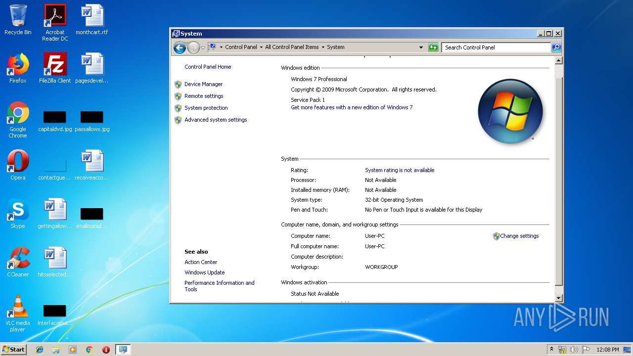This screenshot has height=356, width=633.
Task: Open the FileZilla Client shortcut
Action: pyautogui.click(x=55, y=68)
